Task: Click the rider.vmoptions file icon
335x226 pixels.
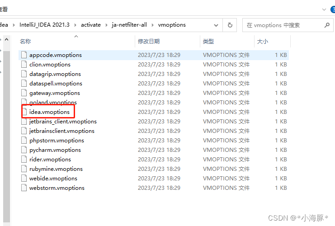Action: (24, 160)
